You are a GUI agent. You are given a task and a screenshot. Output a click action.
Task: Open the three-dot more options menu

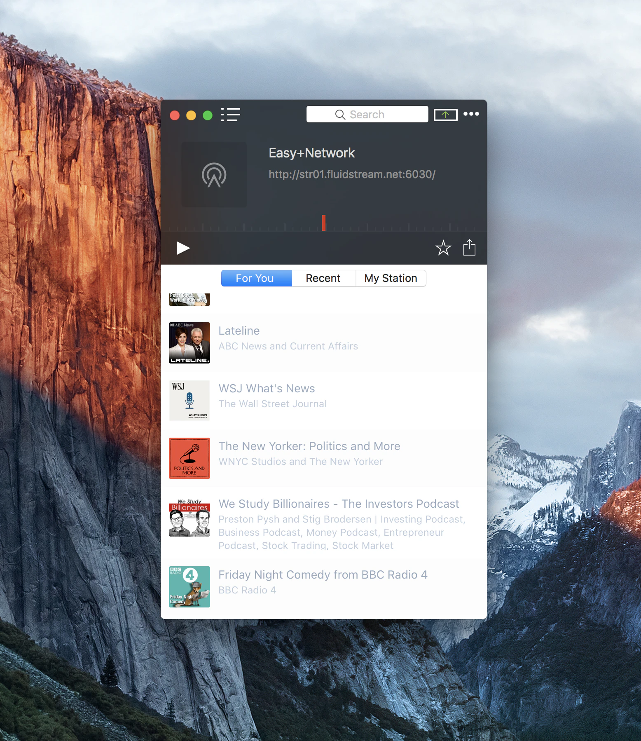[x=471, y=114]
